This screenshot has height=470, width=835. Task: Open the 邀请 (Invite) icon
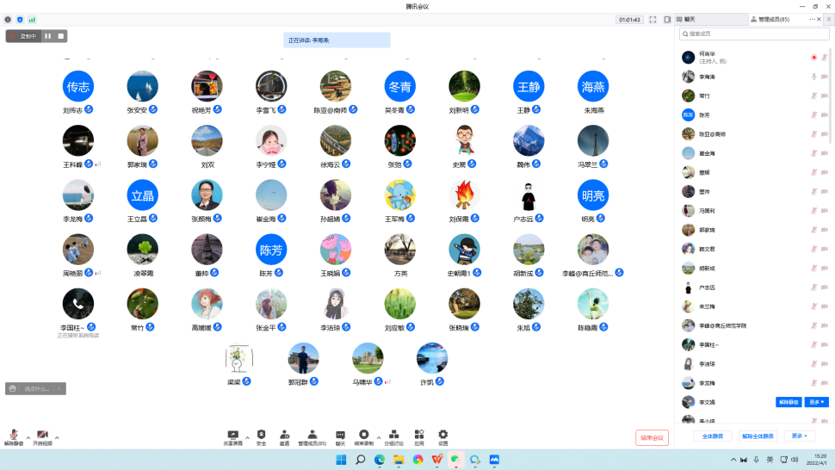(284, 436)
